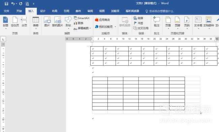This screenshot has width=219, height=132.
Task: Click the 联机视频 (Online Video) button
Action: click(125, 22)
